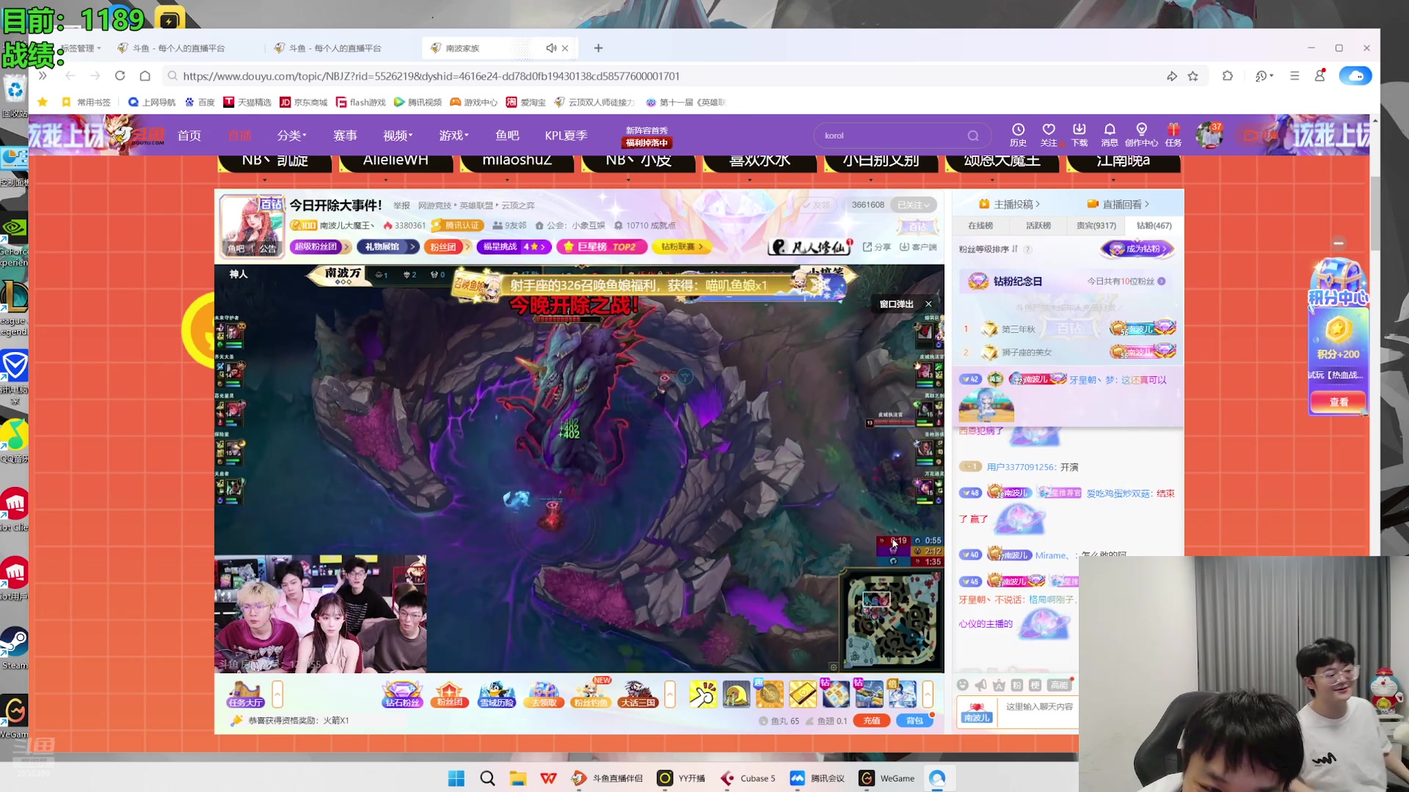Open the 分类 dropdown in navigation

(291, 136)
